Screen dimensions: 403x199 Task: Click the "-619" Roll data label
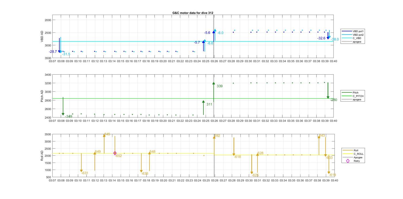coord(332,175)
